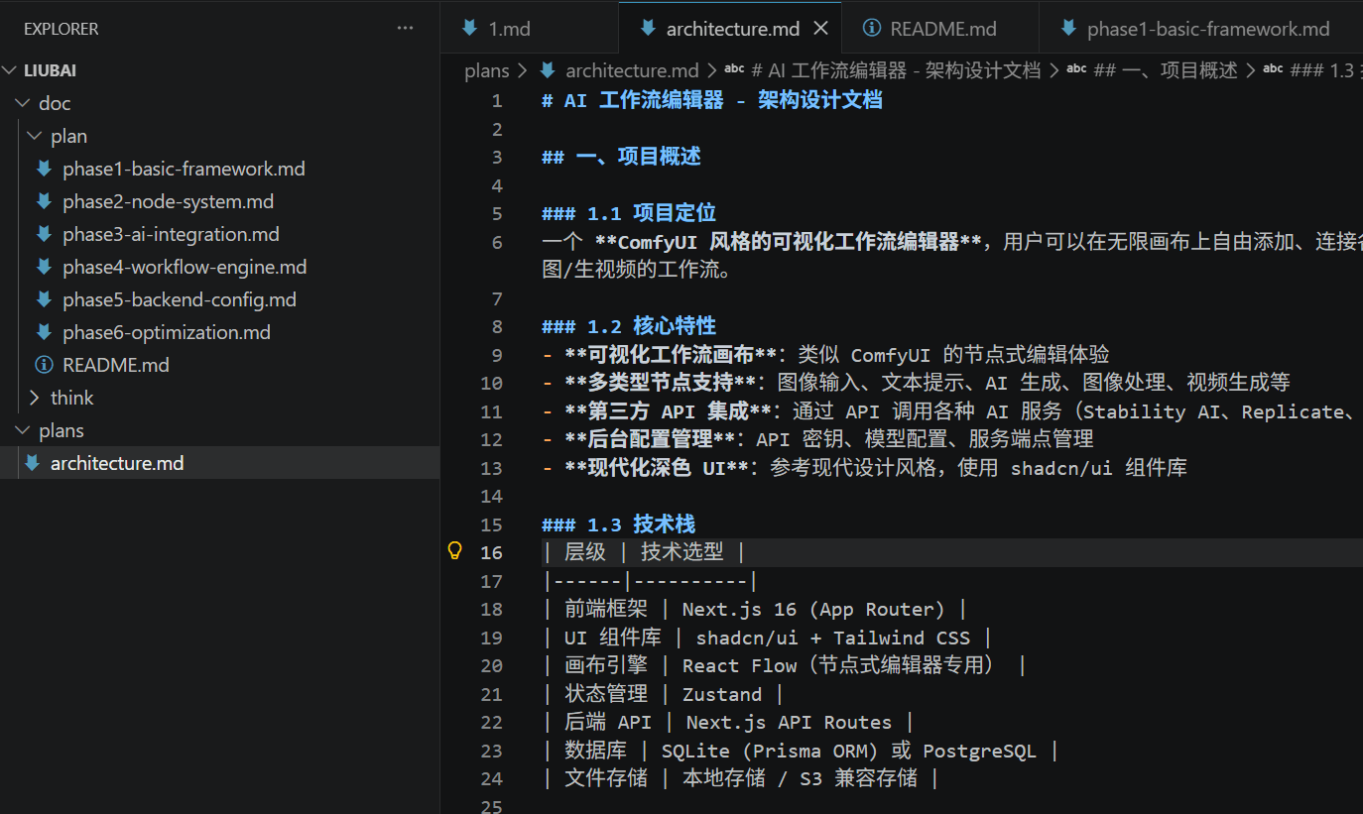Collapse the LIUBAI root folder
The width and height of the screenshot is (1363, 814).
click(10, 70)
